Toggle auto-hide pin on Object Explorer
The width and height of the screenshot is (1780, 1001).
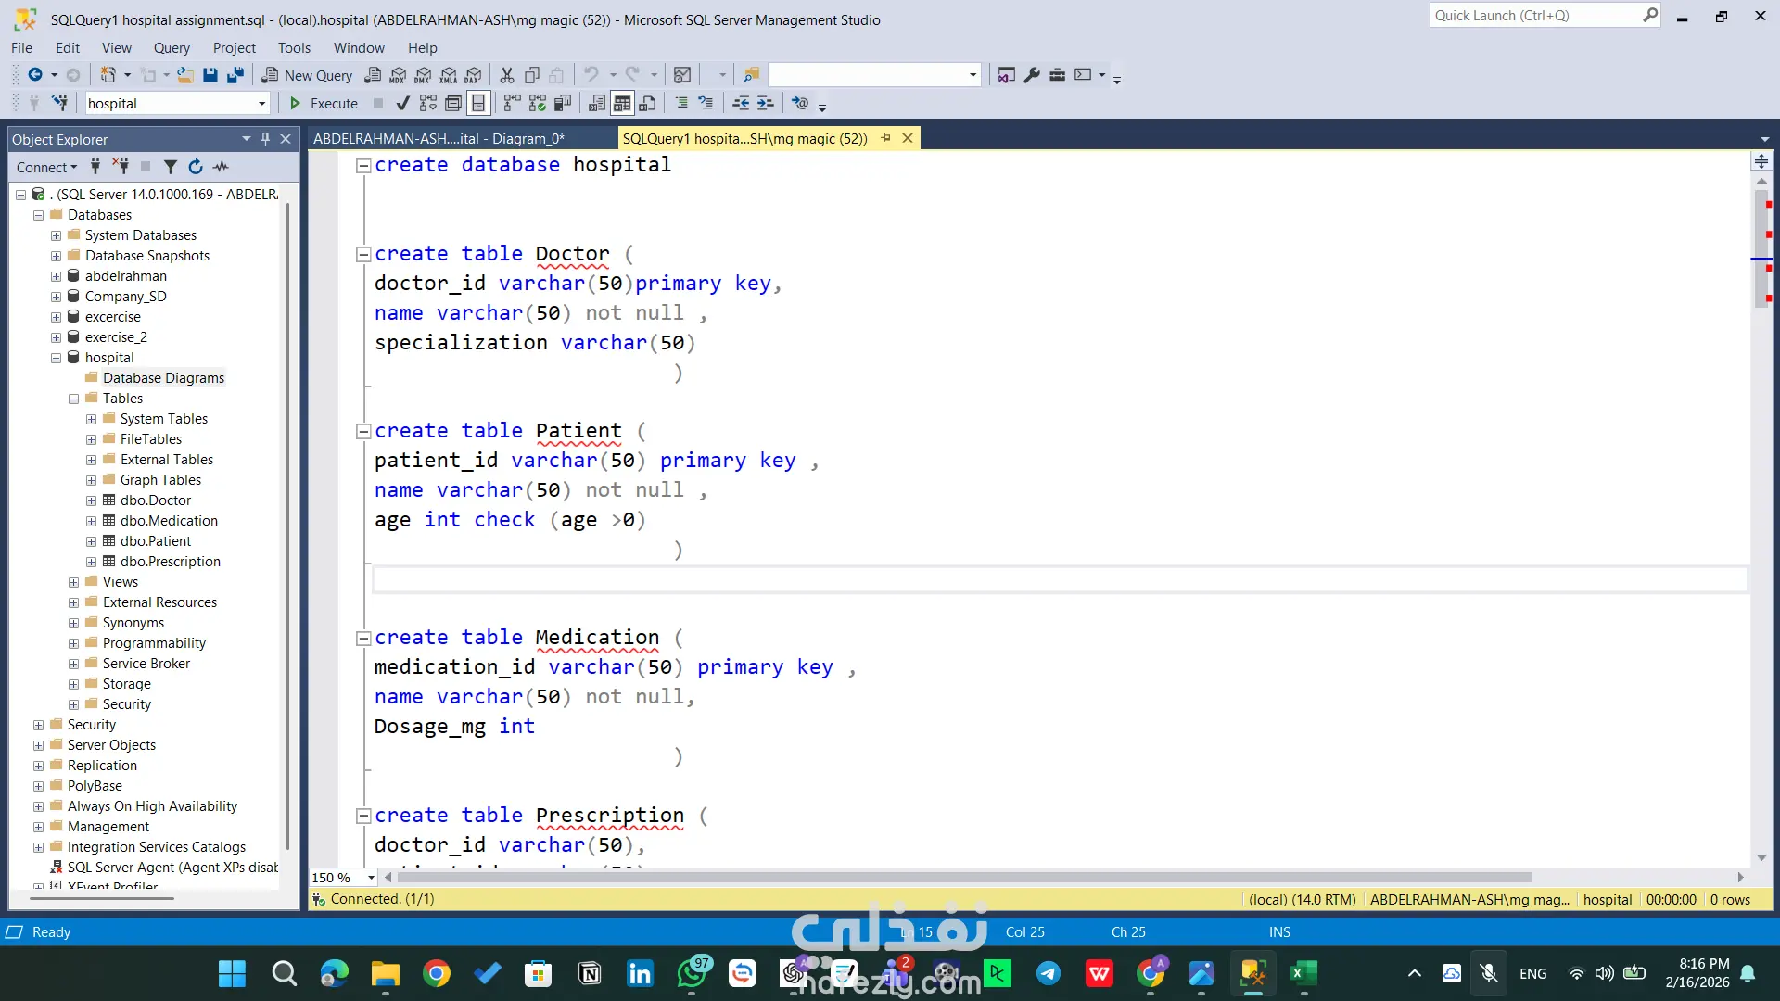265,139
